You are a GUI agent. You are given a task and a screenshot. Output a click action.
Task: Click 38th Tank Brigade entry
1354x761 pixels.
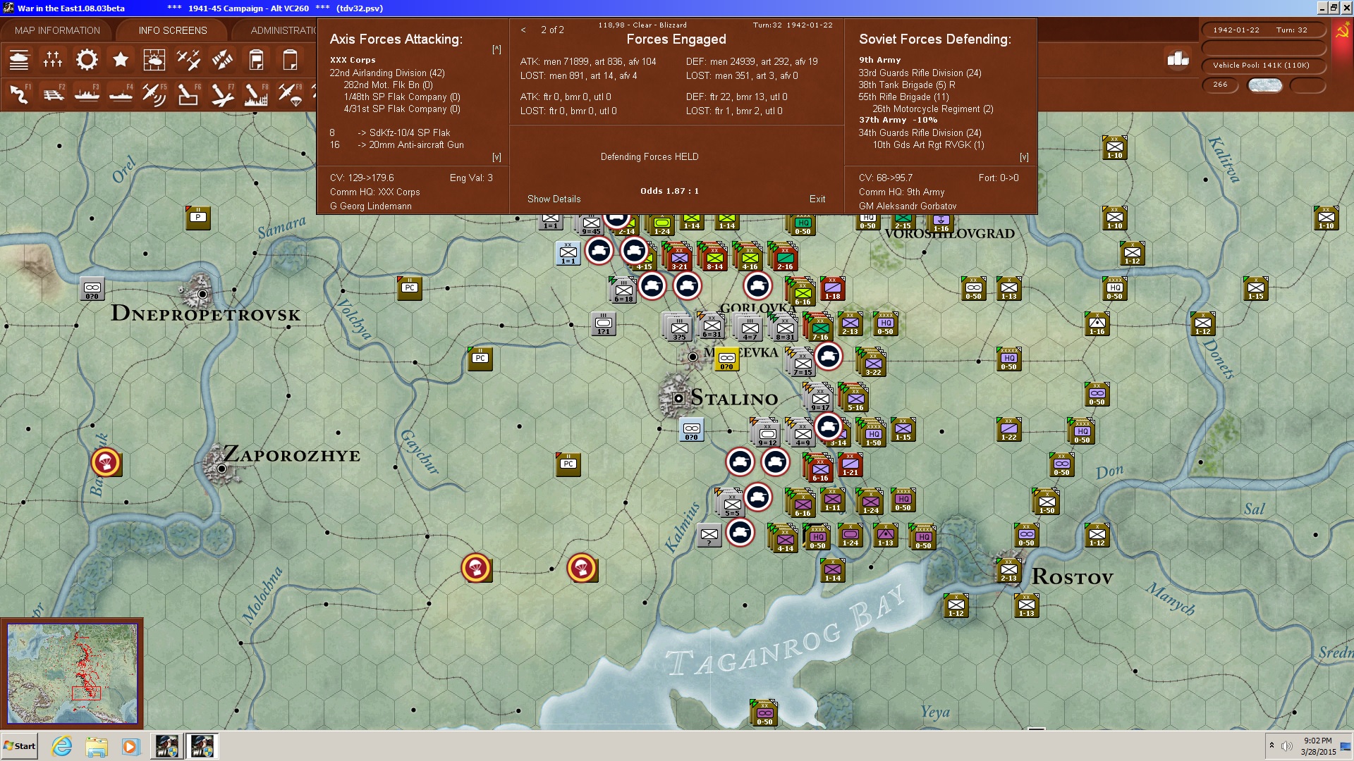point(907,85)
